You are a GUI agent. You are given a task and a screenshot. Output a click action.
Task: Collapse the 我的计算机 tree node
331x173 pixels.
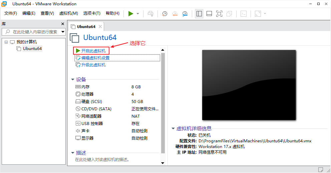pos(6,42)
